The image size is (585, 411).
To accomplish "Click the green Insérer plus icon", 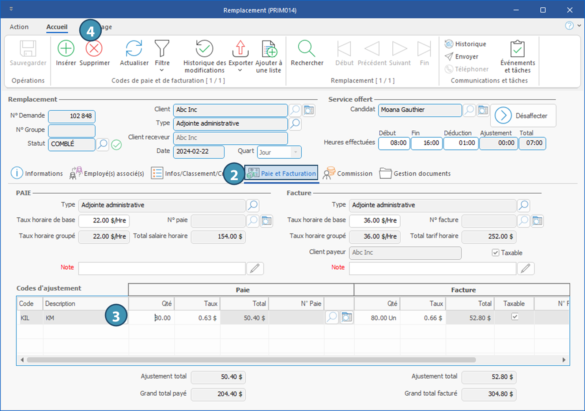I will [x=66, y=49].
